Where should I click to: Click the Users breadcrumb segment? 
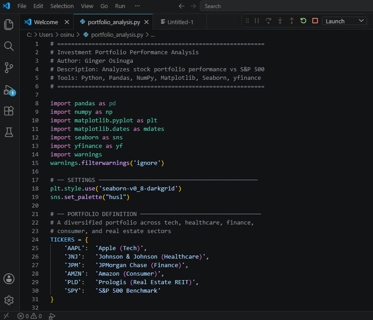46,35
